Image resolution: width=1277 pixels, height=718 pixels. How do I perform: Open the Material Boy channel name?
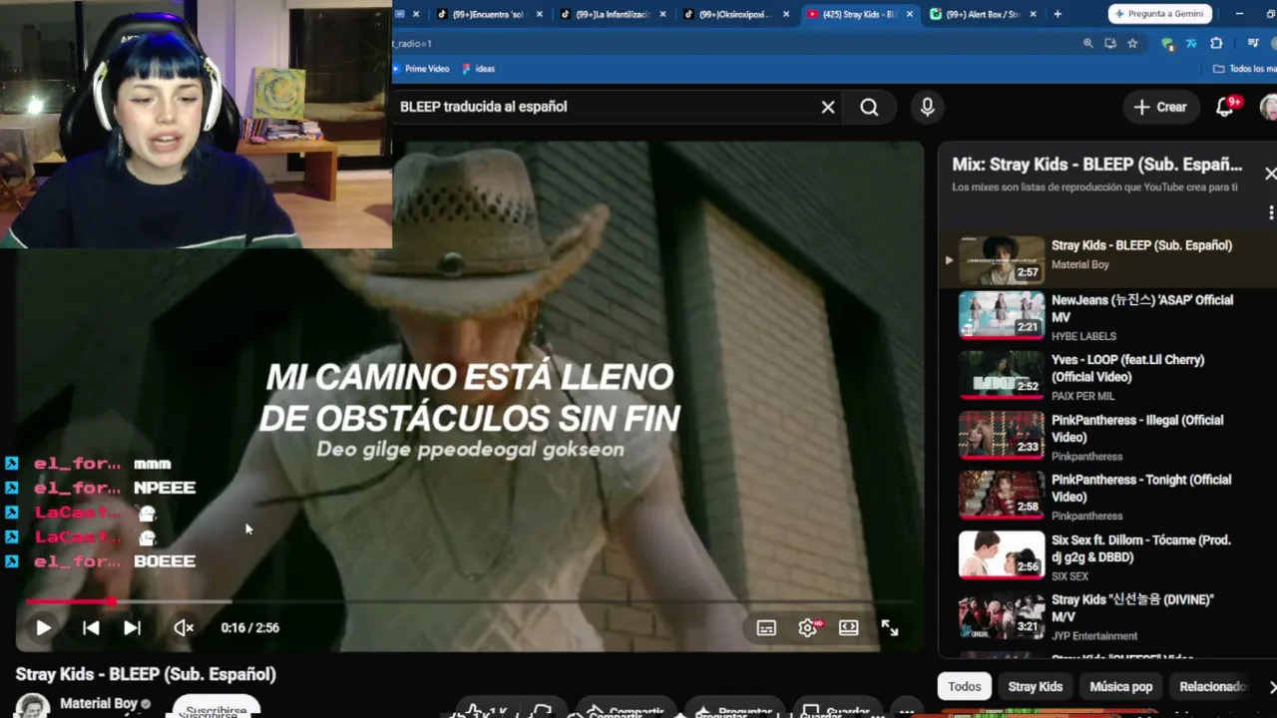coord(99,704)
